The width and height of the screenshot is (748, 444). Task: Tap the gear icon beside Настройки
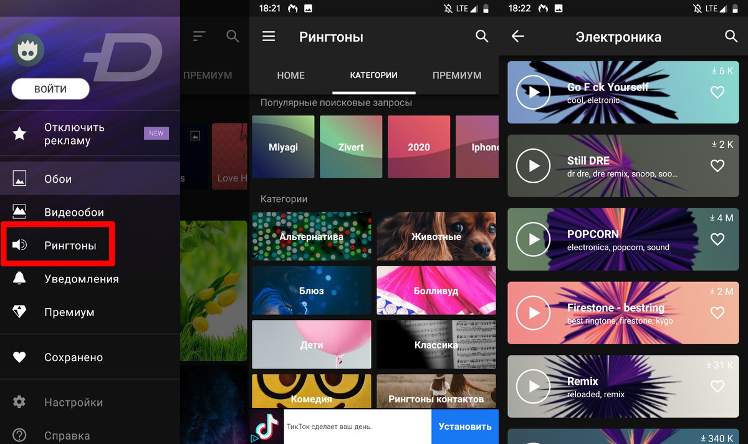coord(20,402)
